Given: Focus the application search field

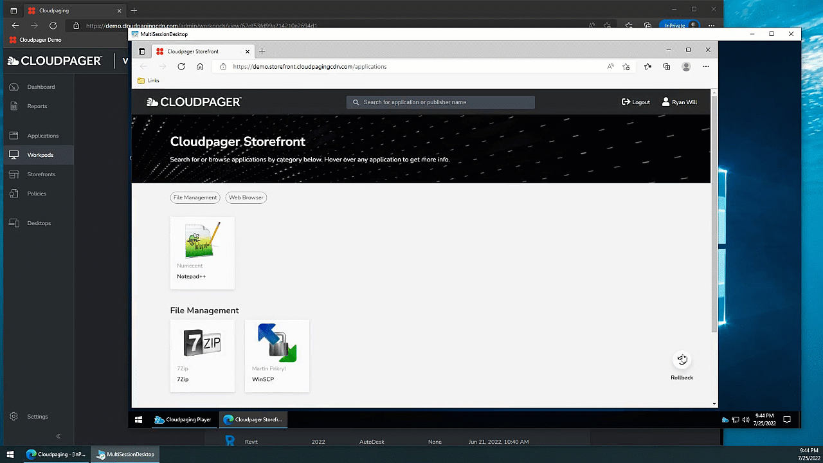Looking at the screenshot, I should [x=440, y=102].
